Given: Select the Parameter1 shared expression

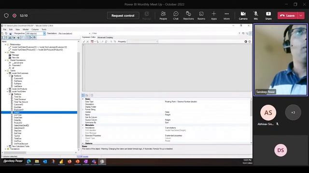Looking at the screenshot, I should (16, 65).
